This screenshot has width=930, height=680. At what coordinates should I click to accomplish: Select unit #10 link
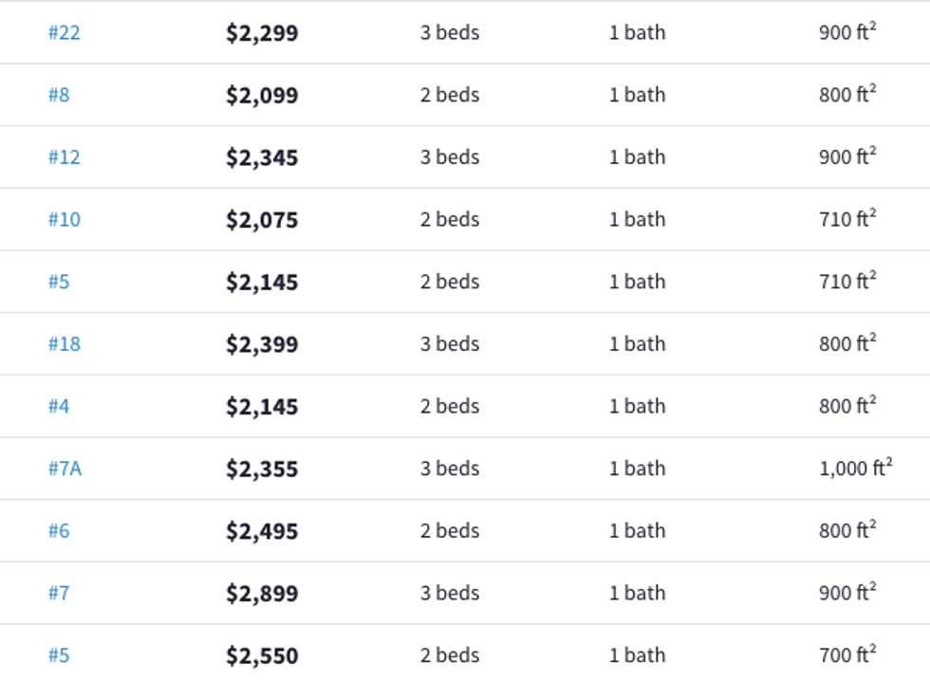[64, 220]
